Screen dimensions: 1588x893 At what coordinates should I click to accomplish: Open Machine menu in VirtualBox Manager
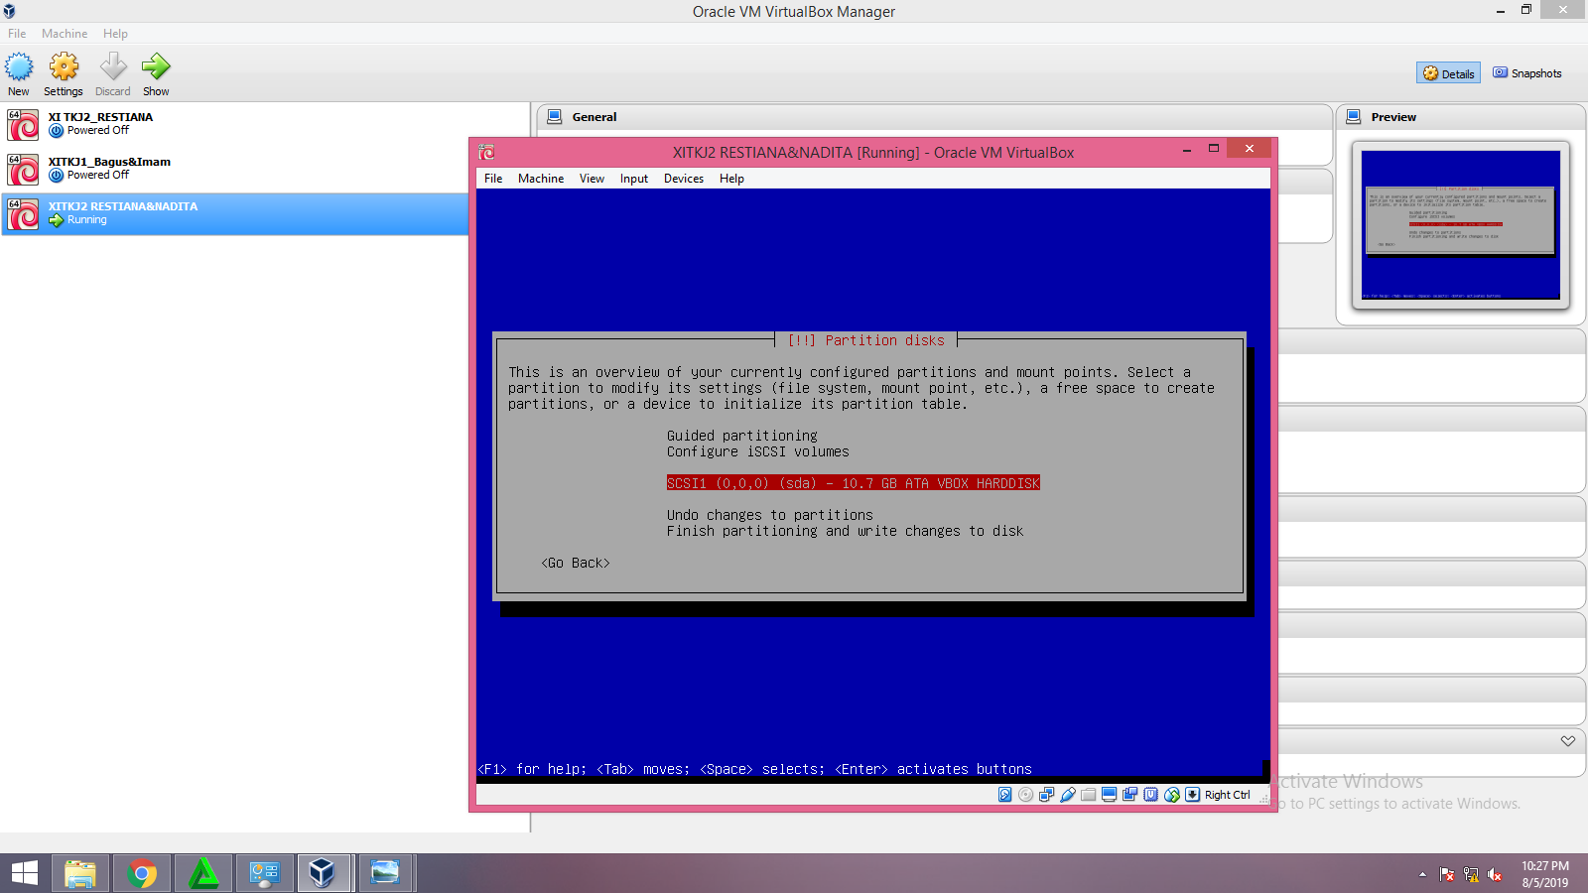click(x=65, y=33)
